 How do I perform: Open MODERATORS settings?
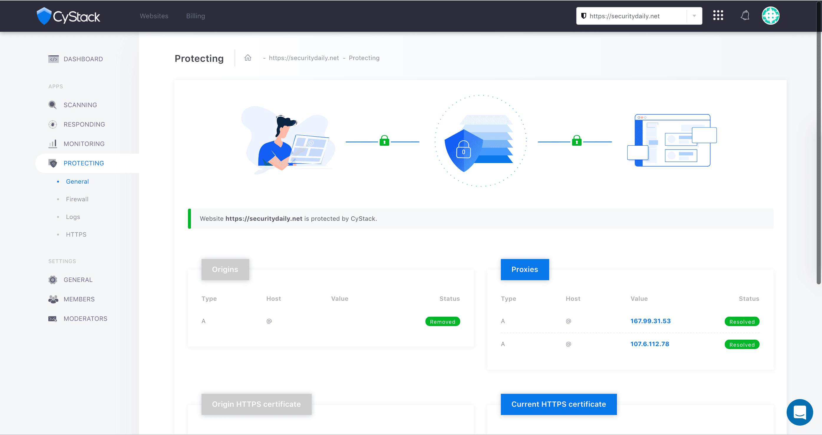[x=85, y=319]
